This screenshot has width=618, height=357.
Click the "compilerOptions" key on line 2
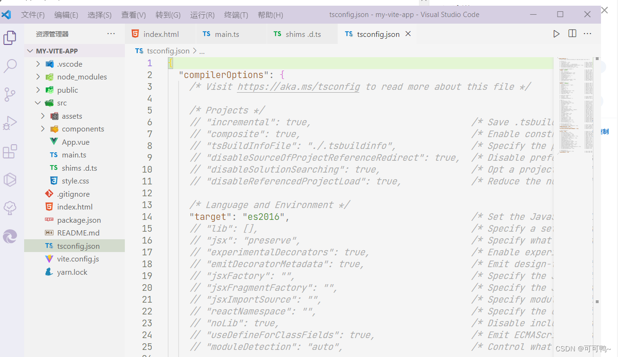(224, 75)
